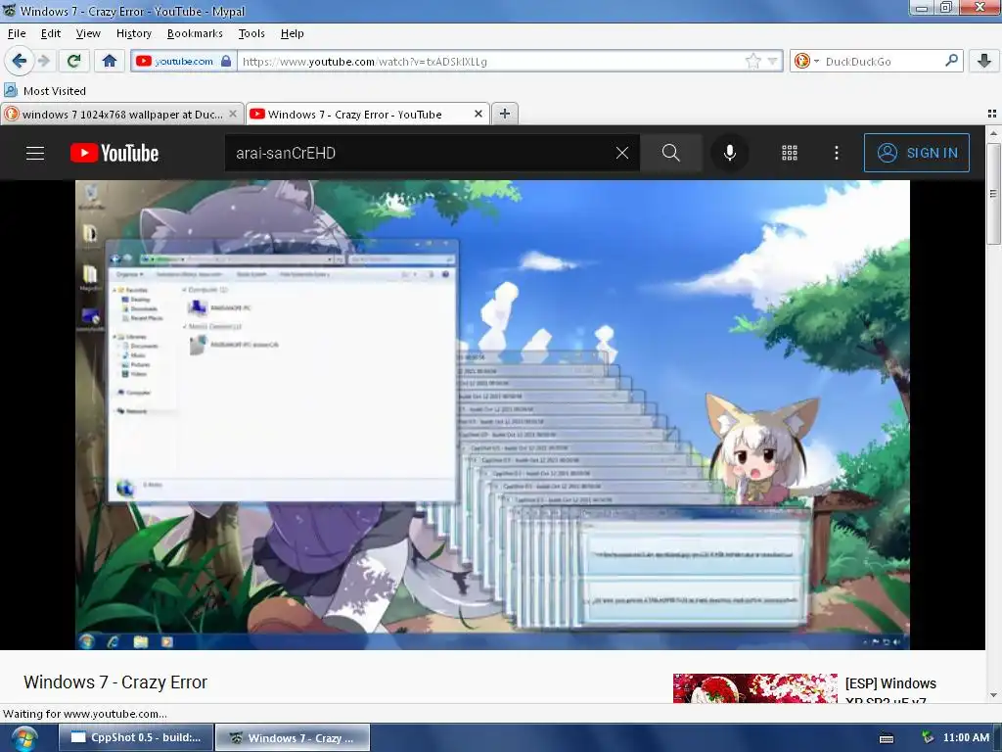
Task: Open the DuckDuckGo search engine dropdown
Action: point(806,61)
